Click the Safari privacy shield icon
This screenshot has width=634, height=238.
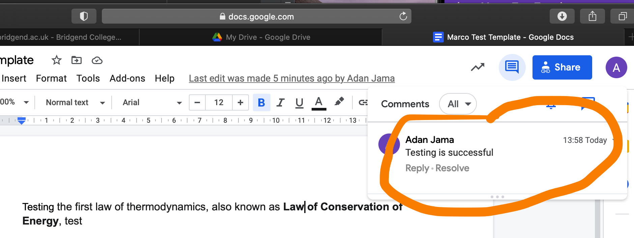pyautogui.click(x=84, y=16)
